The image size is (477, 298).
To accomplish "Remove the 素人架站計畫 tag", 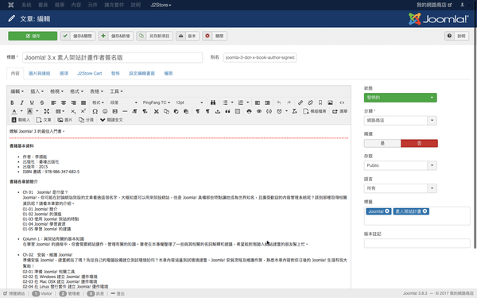I will (x=425, y=211).
